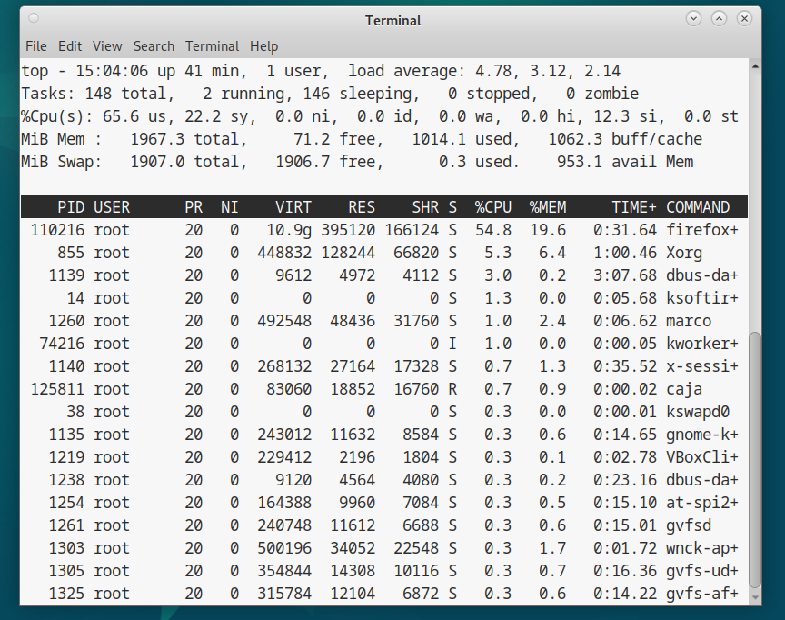Click the marco process name
The height and width of the screenshot is (620, 785).
tap(689, 321)
